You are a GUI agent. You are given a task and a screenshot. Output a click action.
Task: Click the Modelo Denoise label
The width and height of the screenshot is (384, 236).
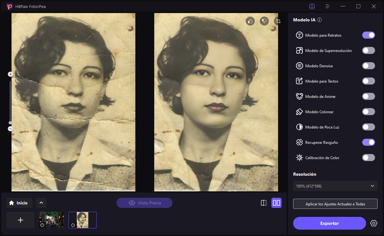coord(319,66)
